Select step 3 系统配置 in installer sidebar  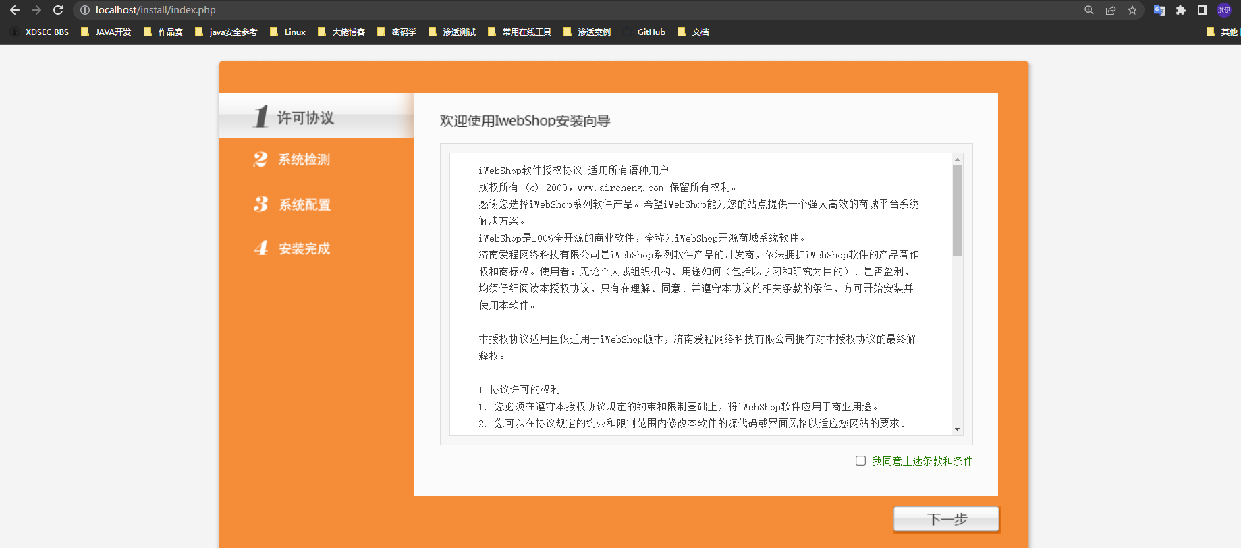click(292, 204)
